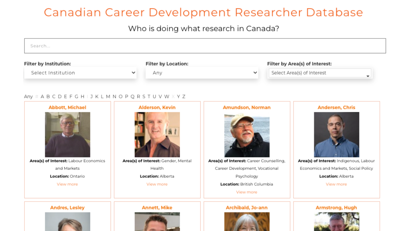Viewport: 411px width, 231px height.
Task: Click Armstrong, Hugh's portrait photo
Action: (x=336, y=222)
